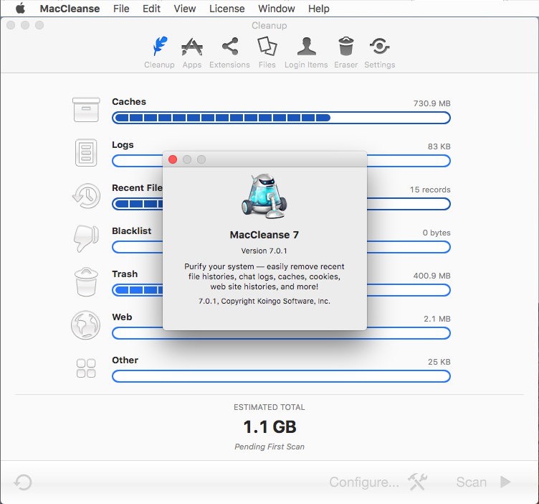Image resolution: width=539 pixels, height=504 pixels.
Task: Click the Version 7.0.1 text in About dialog
Action: click(264, 251)
